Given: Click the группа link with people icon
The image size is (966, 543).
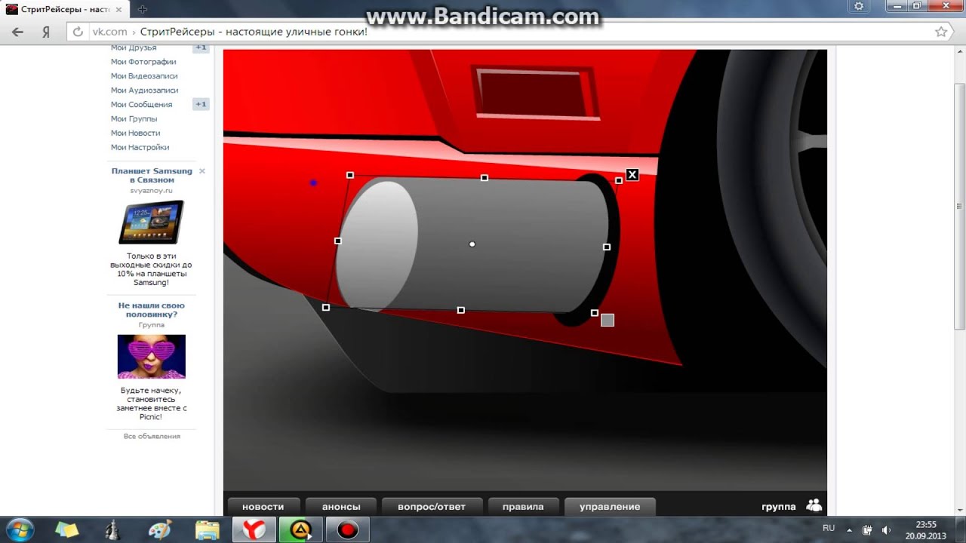Looking at the screenshot, I should pos(792,506).
